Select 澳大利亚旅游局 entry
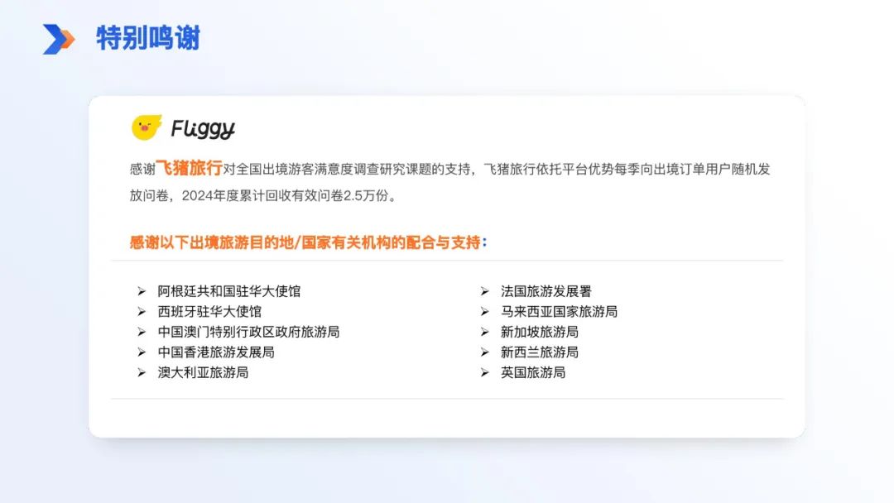The width and height of the screenshot is (894, 503). coord(203,372)
